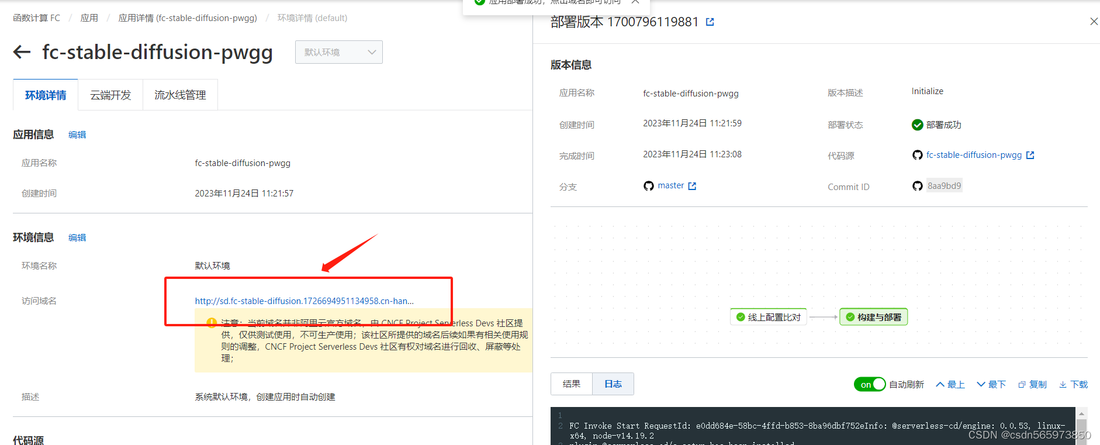Open the master branch link
1100x445 pixels.
click(671, 185)
